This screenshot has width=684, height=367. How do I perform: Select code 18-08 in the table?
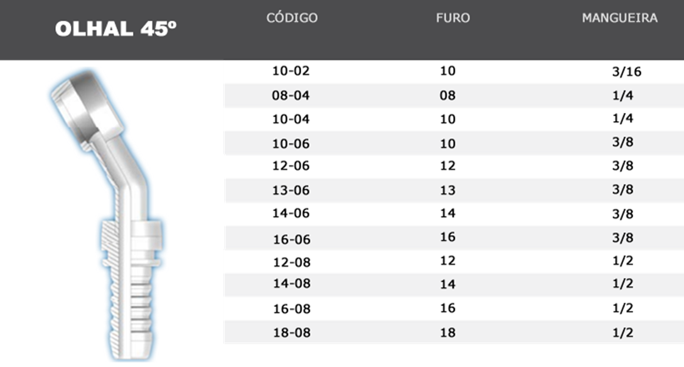[291, 332]
